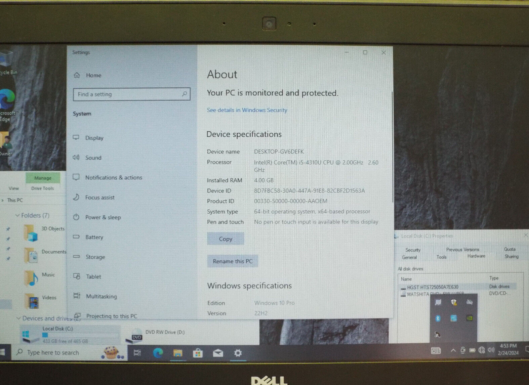Screen dimensions: 529x385
Task: Select Manage tab in File Explorer
Action: pos(43,178)
